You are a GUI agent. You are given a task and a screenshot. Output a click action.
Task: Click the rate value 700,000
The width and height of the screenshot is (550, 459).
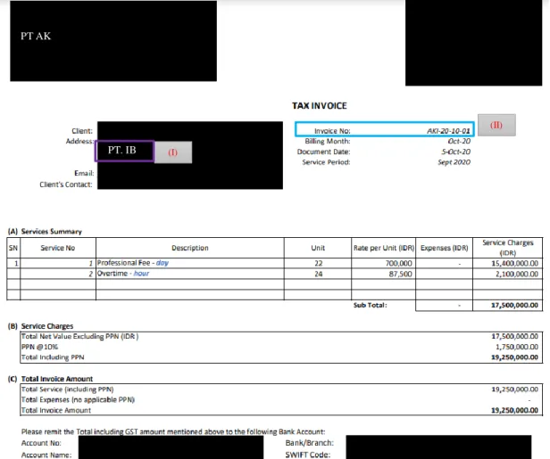pyautogui.click(x=398, y=263)
